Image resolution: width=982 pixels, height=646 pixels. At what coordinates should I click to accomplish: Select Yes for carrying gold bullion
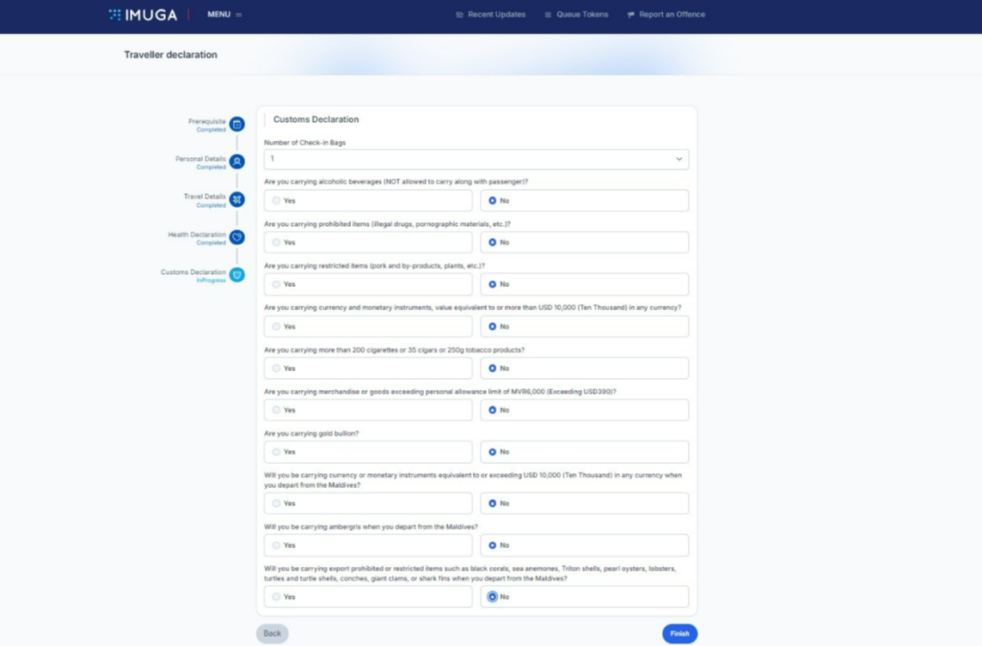point(276,452)
